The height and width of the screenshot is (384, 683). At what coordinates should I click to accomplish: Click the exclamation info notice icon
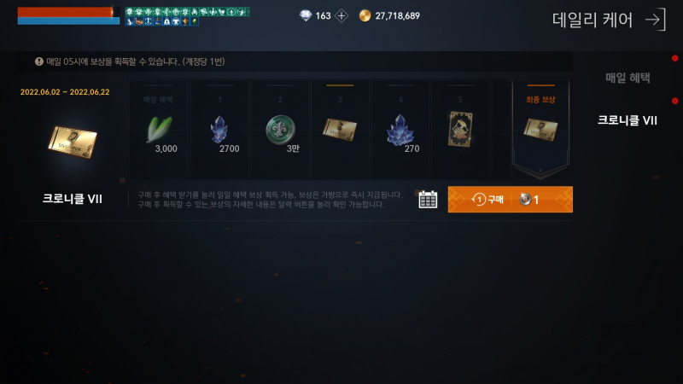(39, 61)
